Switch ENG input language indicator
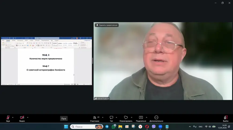Screen dimensions: 233x130 tap(200, 127)
